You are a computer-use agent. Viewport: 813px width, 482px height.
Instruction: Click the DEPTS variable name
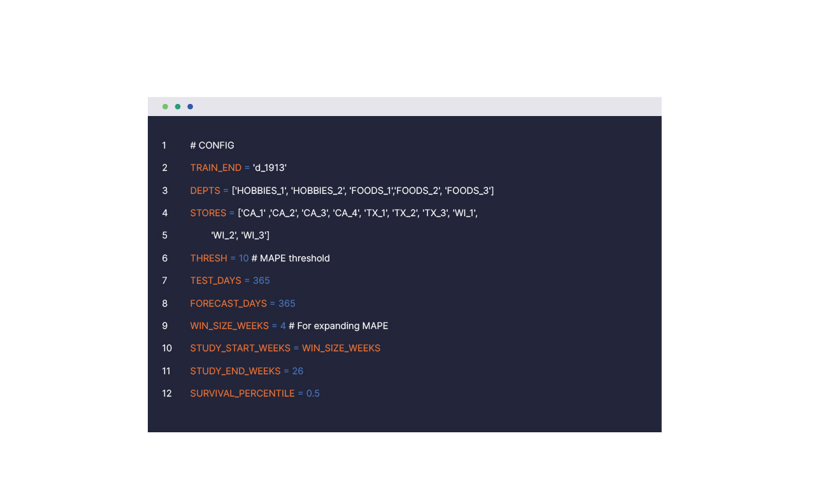[x=205, y=191]
